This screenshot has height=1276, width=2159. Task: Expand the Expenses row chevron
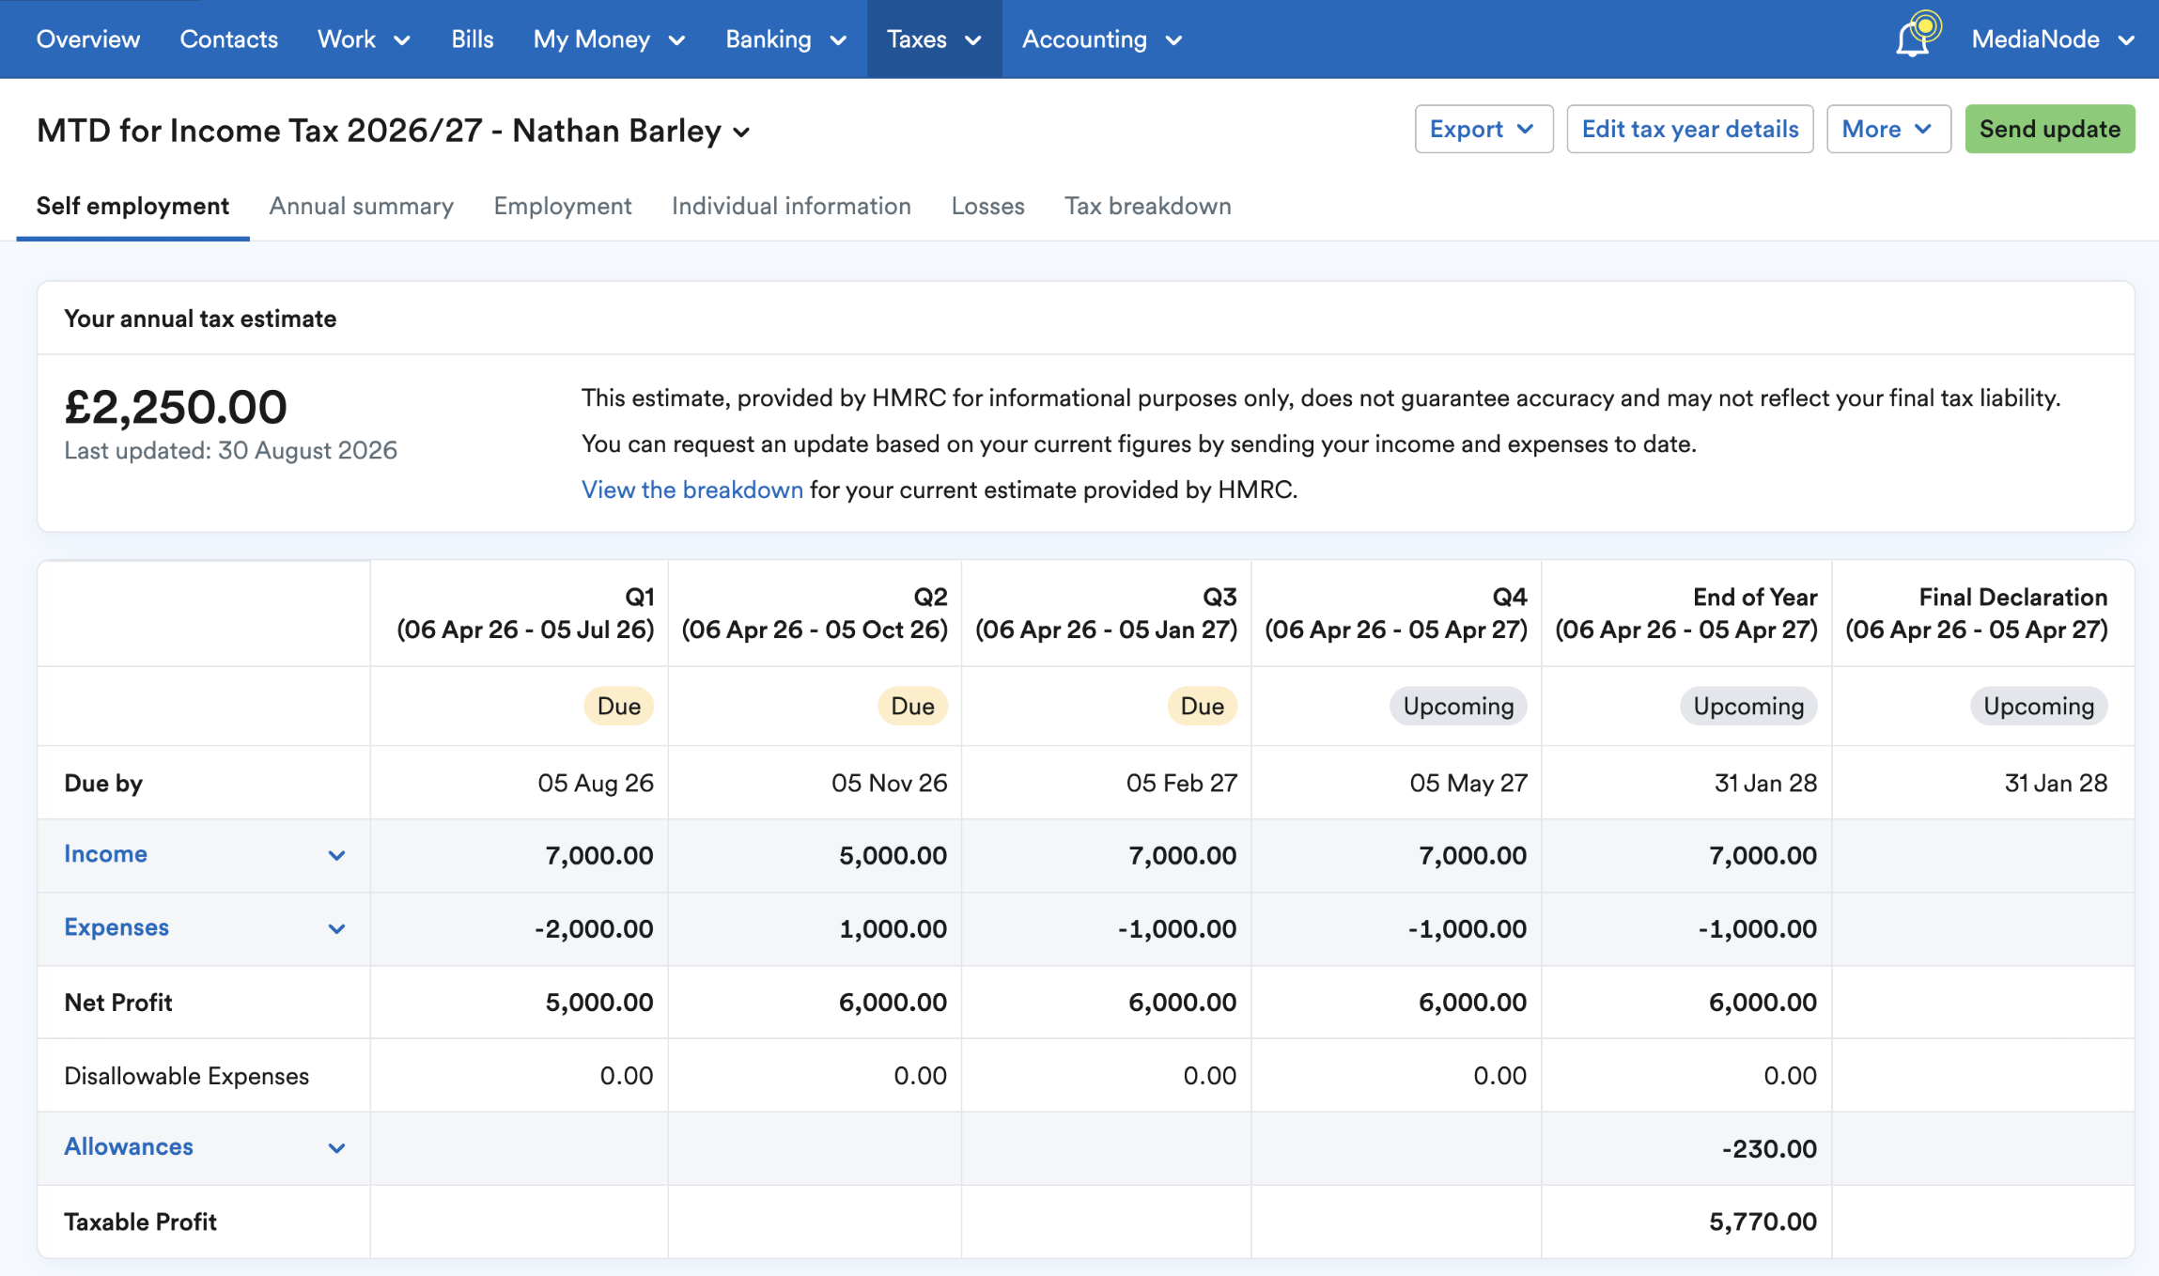point(336,928)
